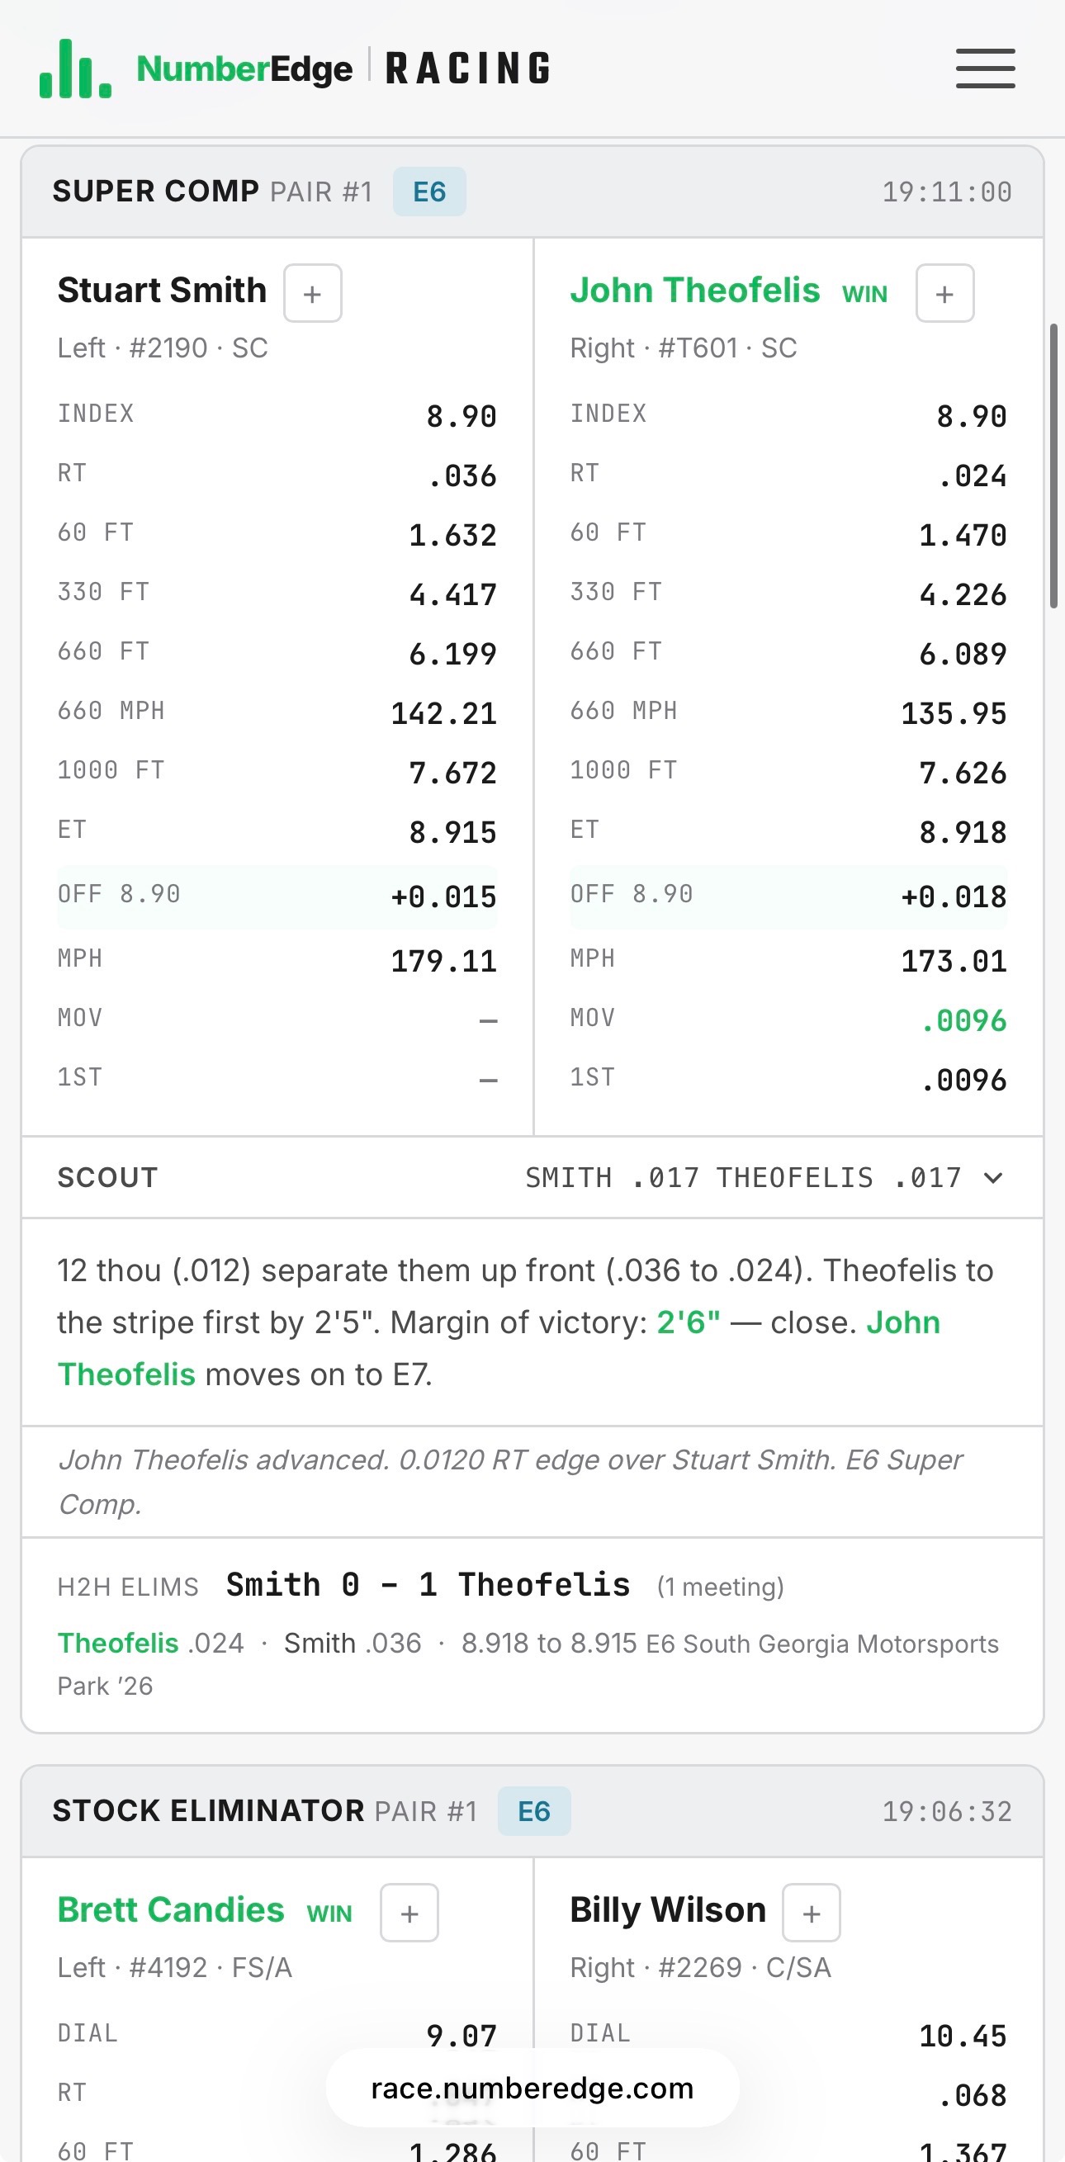Click the Theofelis link in H2H Elims
1065x2162 pixels.
click(116, 1644)
